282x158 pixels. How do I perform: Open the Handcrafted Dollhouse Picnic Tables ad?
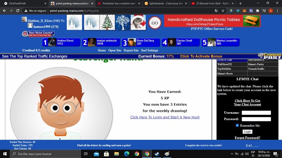click(x=212, y=21)
